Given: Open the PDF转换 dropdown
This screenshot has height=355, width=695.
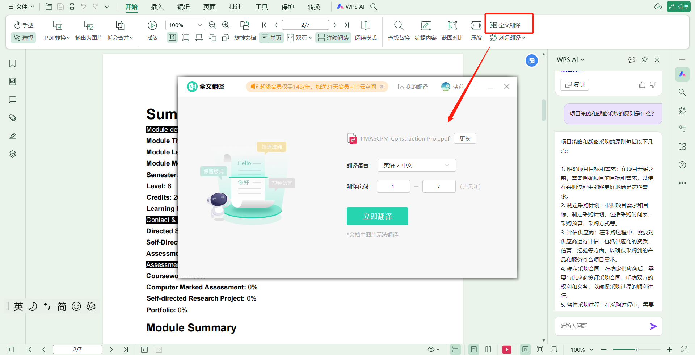Looking at the screenshot, I should coord(57,38).
